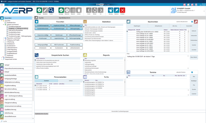Open the Suchen magnifier tool
The height and width of the screenshot is (123, 206).
pyautogui.click(x=51, y=10)
